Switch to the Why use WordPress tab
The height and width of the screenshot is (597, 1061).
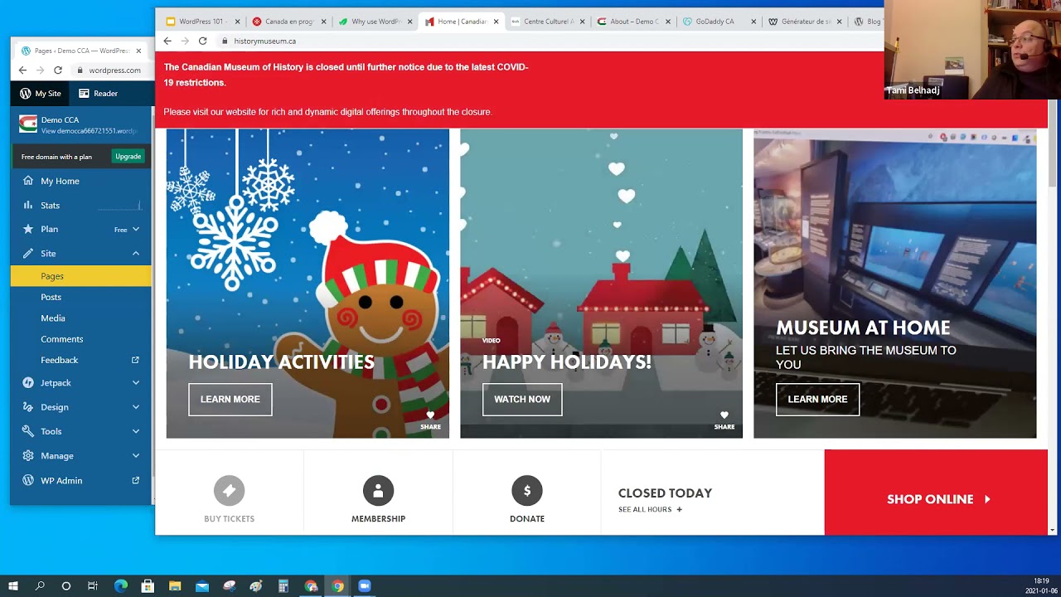click(375, 22)
